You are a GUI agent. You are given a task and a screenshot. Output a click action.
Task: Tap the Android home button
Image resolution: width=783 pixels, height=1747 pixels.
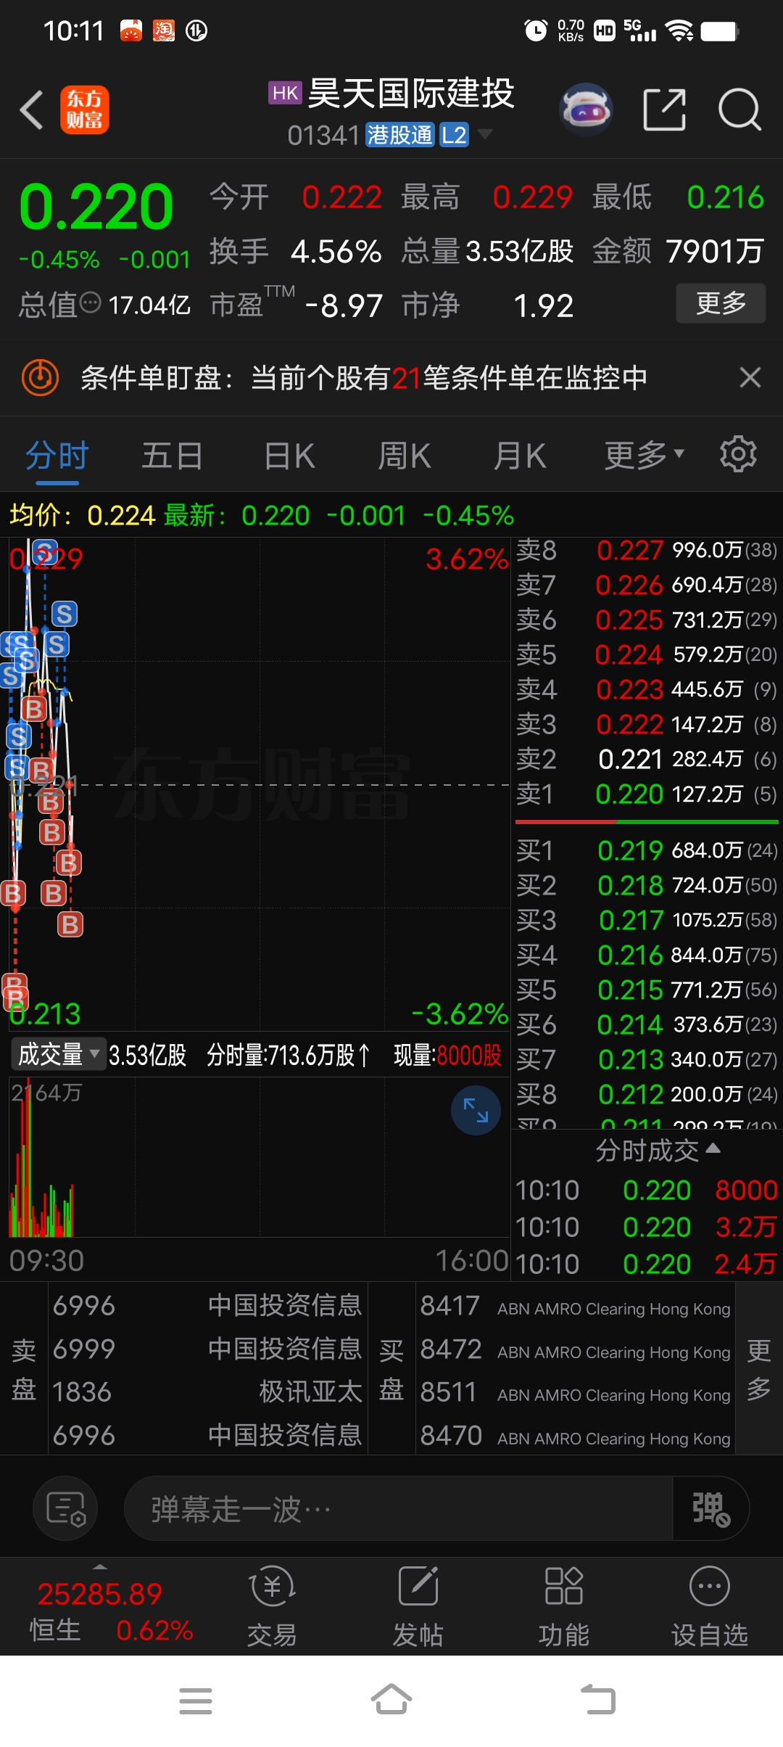391,1700
